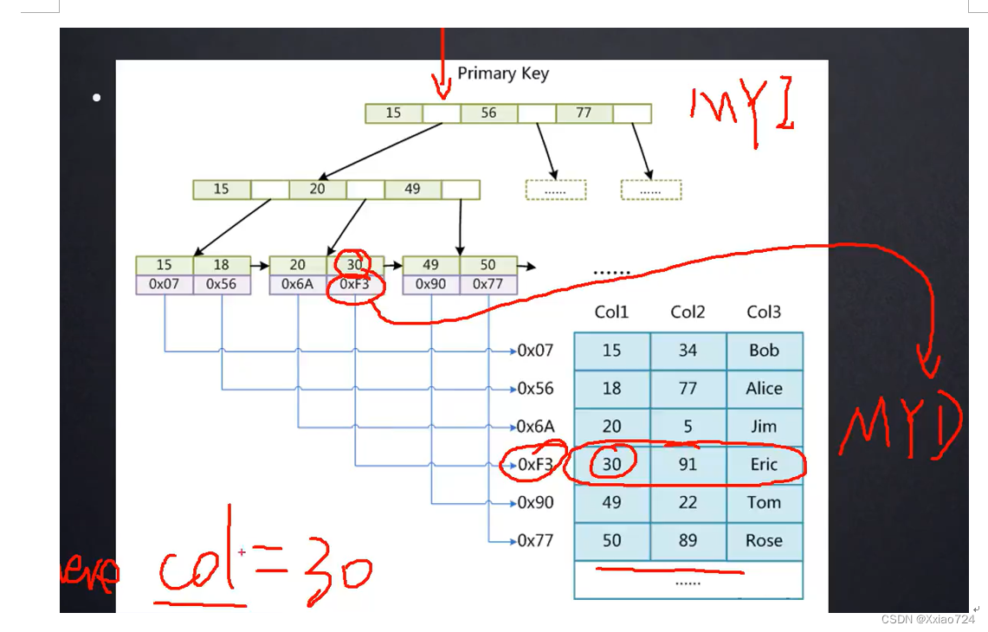This screenshot has width=988, height=632.
Task: Click the MYI annotation
Action: pos(743,106)
